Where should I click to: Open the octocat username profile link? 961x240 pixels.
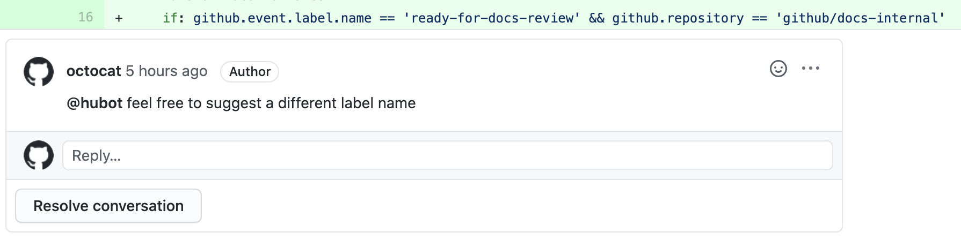pyautogui.click(x=94, y=71)
